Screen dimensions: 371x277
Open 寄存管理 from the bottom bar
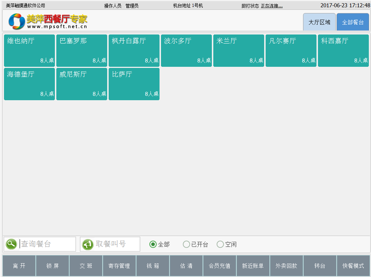119,266
